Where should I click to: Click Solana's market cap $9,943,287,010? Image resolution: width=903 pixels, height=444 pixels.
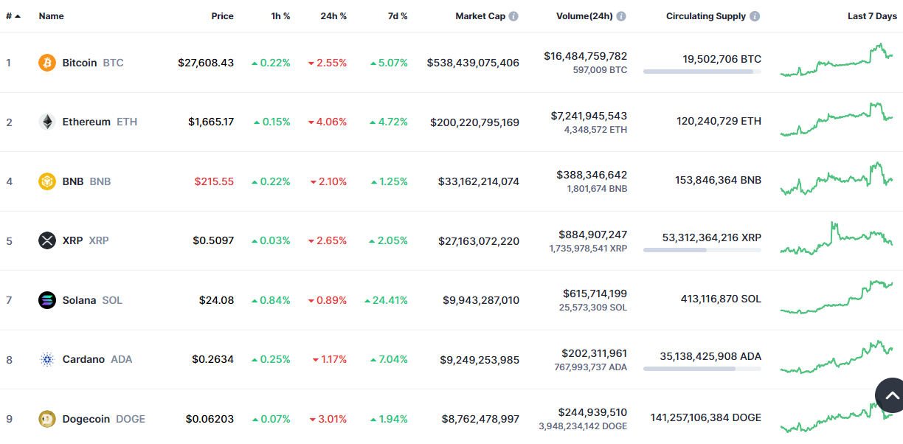pos(481,300)
